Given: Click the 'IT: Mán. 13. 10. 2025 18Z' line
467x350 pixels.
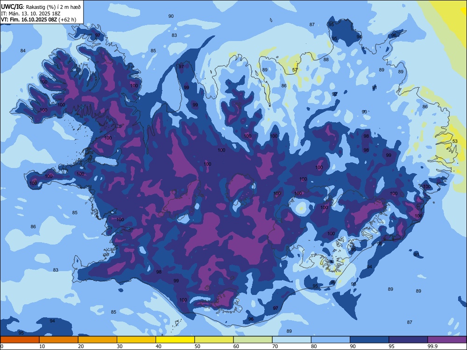Looking at the screenshot, I should pyautogui.click(x=31, y=14).
